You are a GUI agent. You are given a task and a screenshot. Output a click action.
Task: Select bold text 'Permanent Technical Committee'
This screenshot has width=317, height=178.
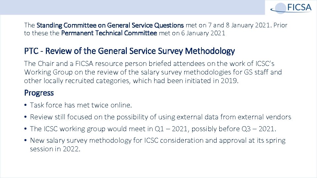[109, 33]
